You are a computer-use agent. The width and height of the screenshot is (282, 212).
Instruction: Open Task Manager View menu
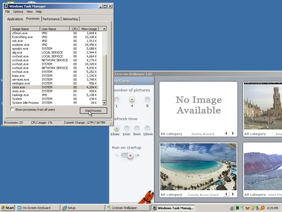point(29,12)
